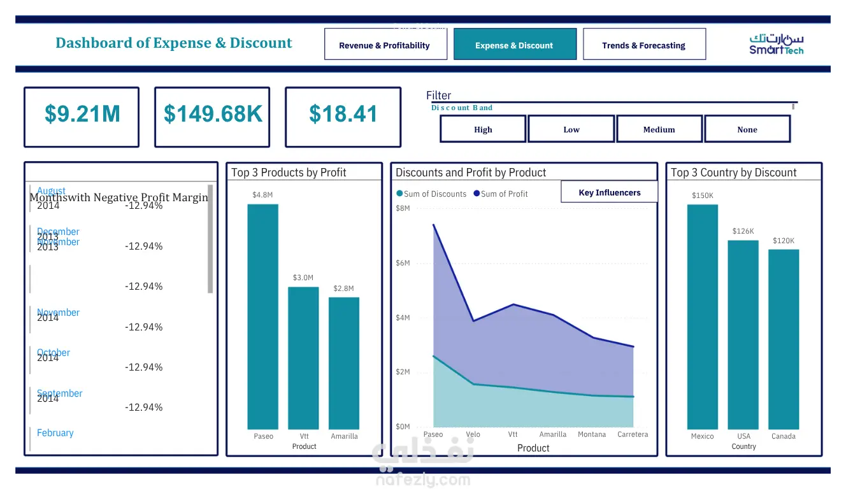Click the USA bar labeled $126K

tap(743, 334)
